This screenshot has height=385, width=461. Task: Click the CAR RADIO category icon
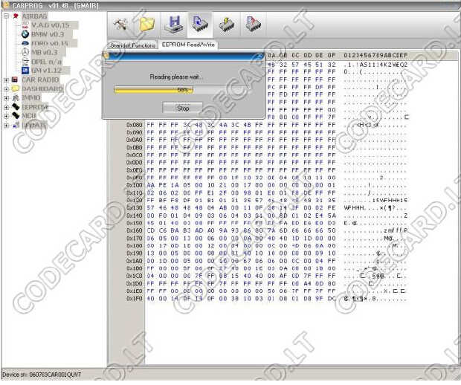tap(15, 80)
